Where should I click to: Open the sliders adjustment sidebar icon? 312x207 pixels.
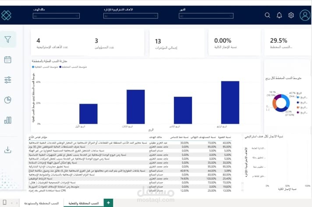point(7,80)
